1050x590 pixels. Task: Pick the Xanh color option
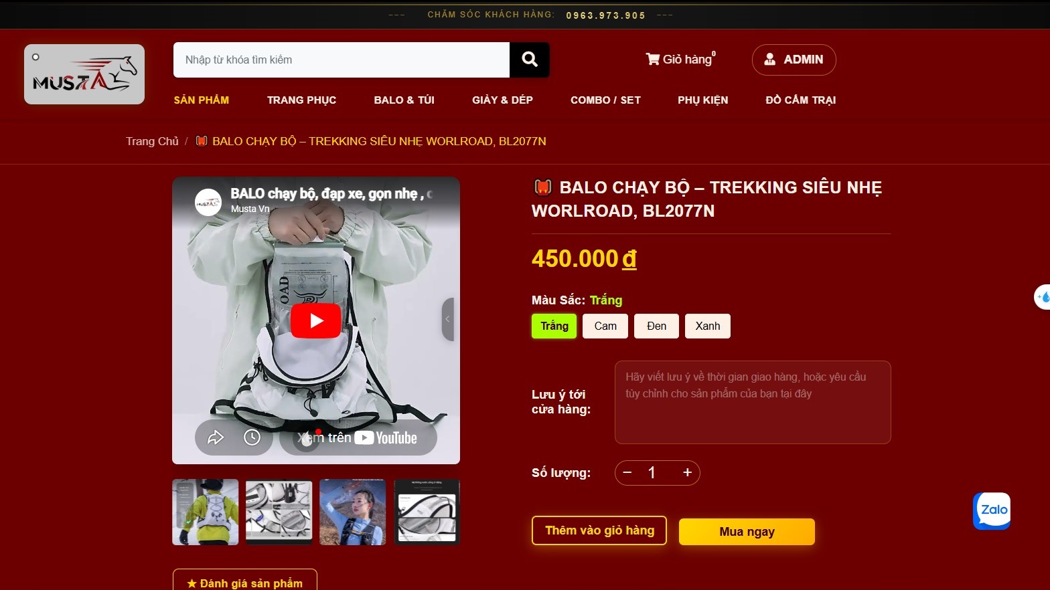(708, 326)
